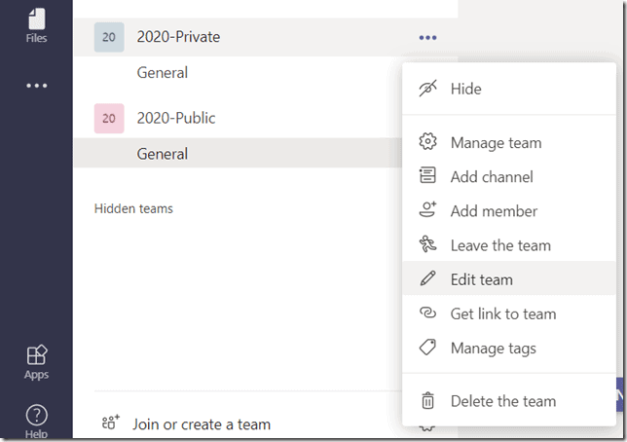
Task: Open the Files section in sidebar
Action: pos(36,26)
